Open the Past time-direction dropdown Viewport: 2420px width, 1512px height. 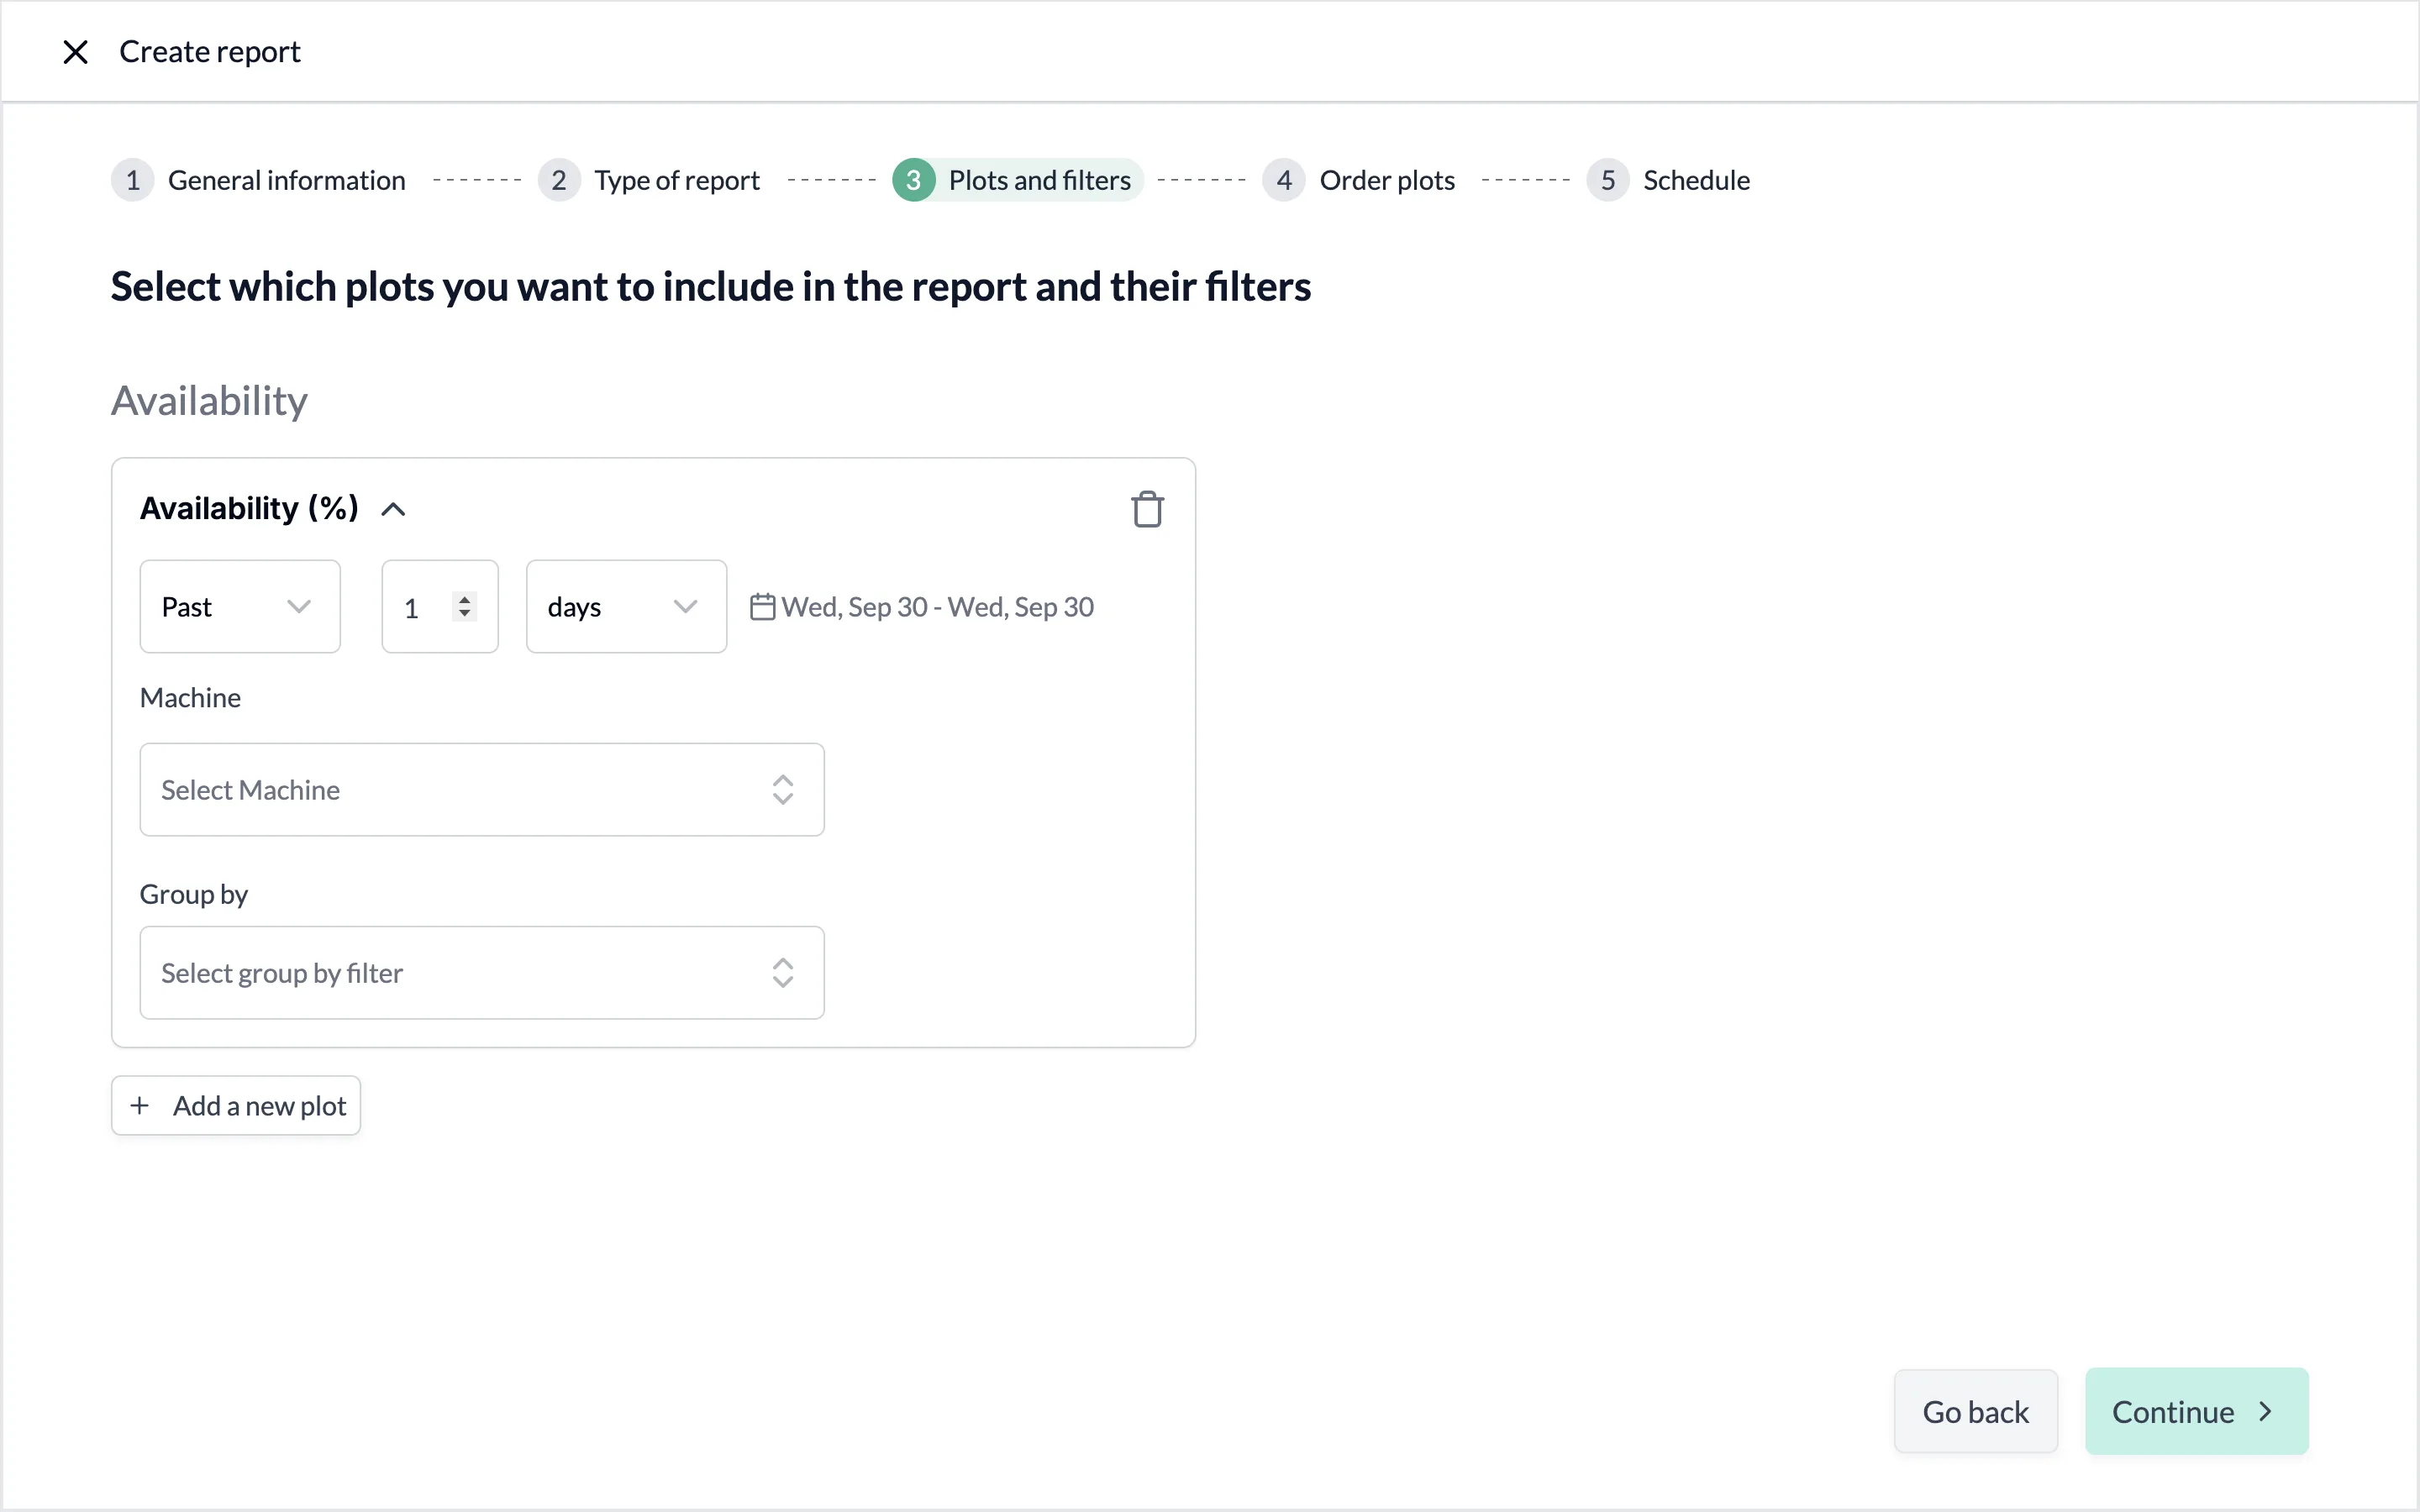(x=240, y=607)
